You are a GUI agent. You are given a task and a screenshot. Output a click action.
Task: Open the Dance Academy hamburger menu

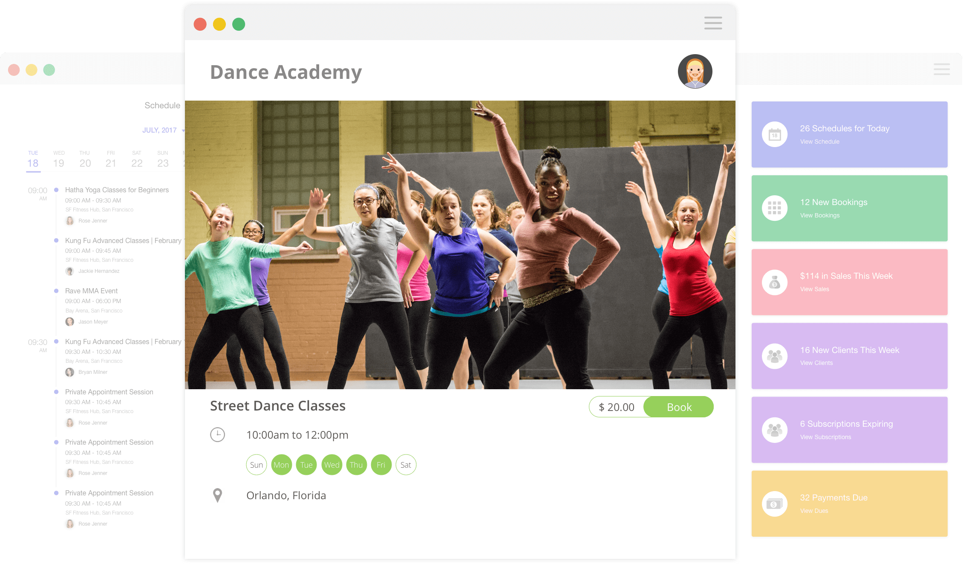[713, 23]
